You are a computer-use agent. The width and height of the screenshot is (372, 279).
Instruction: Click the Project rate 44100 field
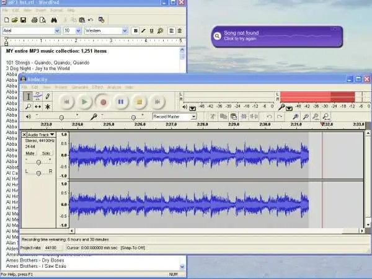tap(53, 247)
